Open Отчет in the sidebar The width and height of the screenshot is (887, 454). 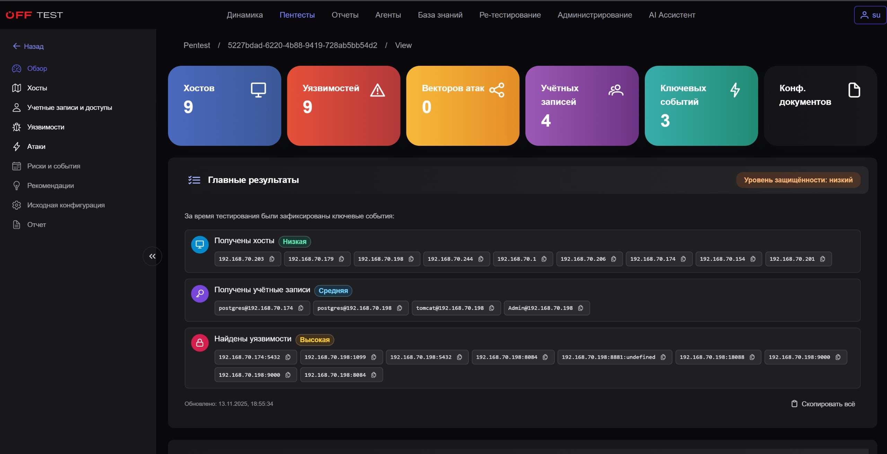pyautogui.click(x=29, y=225)
